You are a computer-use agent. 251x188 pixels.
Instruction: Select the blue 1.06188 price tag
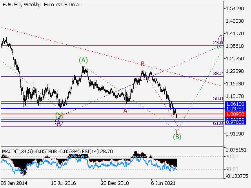[x=235, y=104]
